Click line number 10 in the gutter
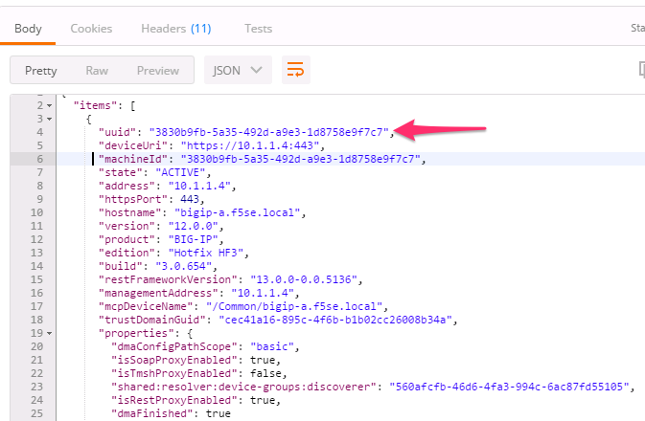Viewport: 645px width, 421px height. point(36,212)
